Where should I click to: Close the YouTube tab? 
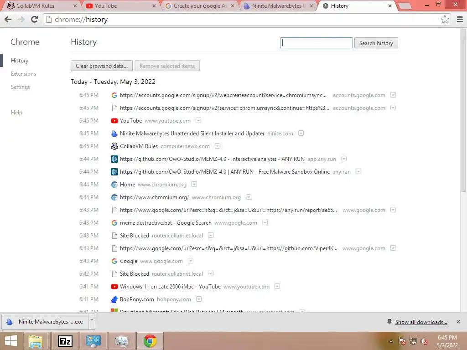[154, 6]
